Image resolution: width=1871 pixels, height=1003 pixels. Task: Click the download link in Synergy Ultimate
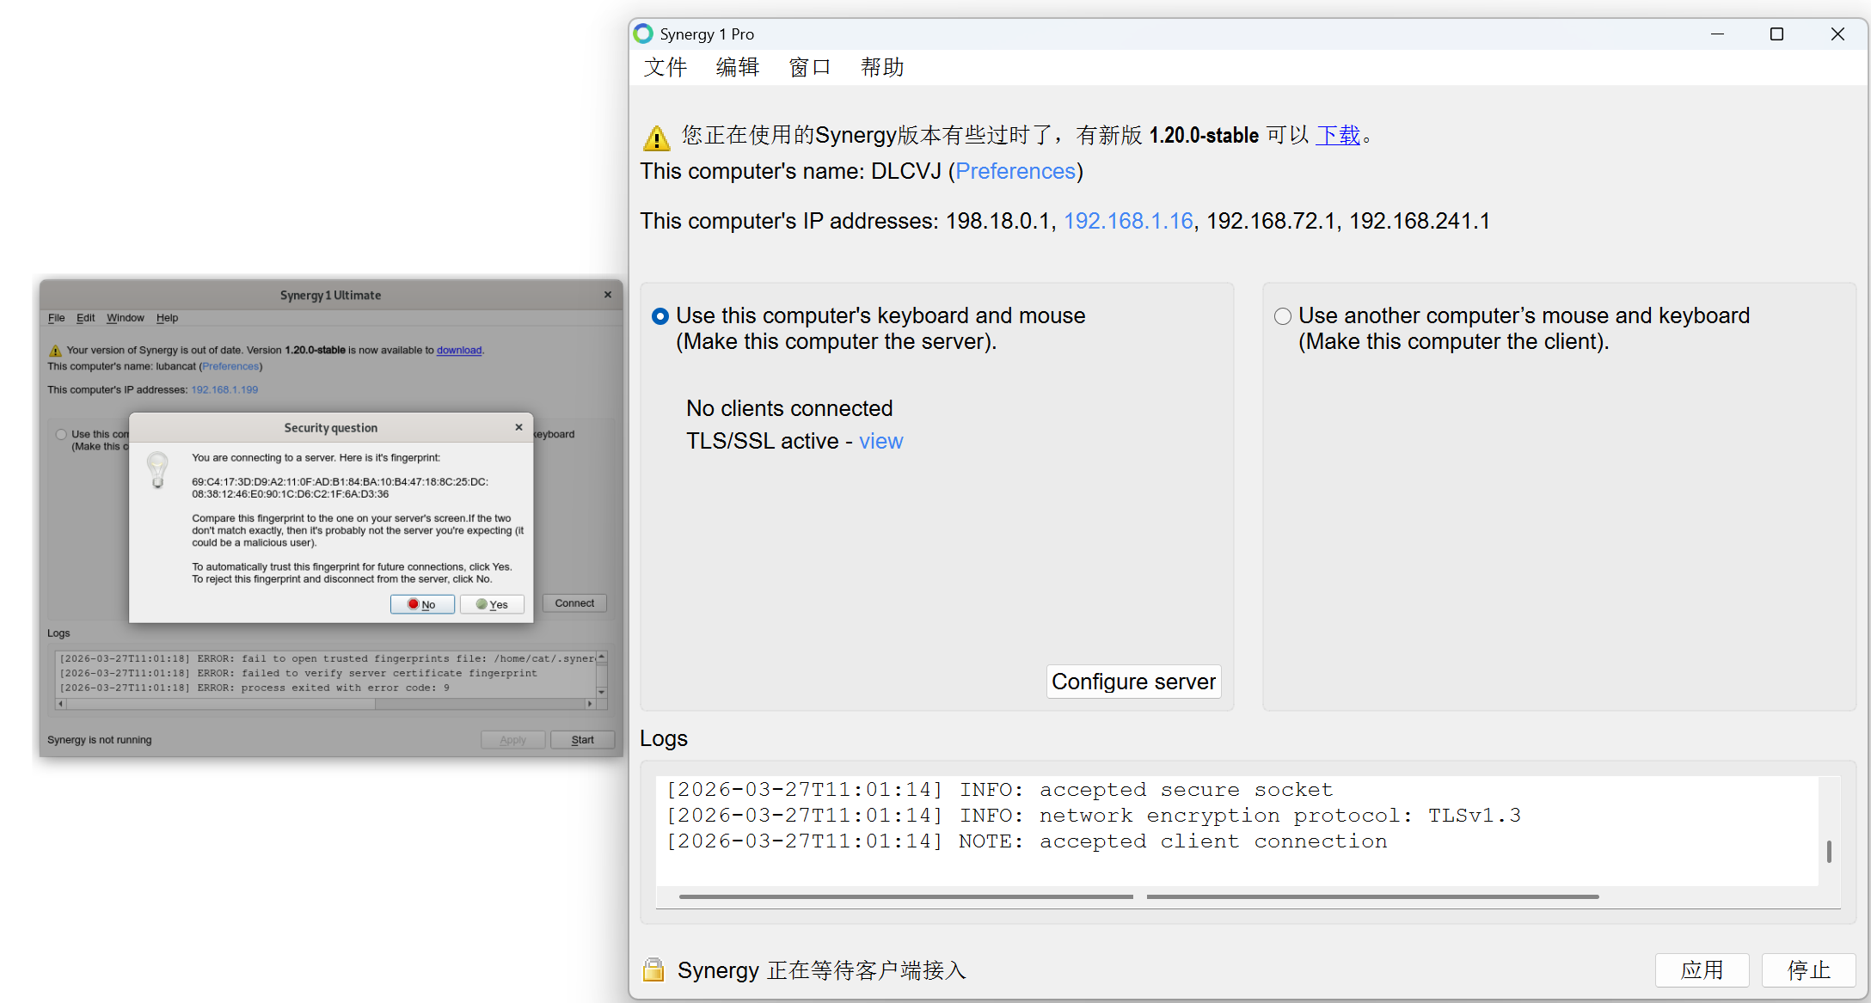pyautogui.click(x=459, y=351)
